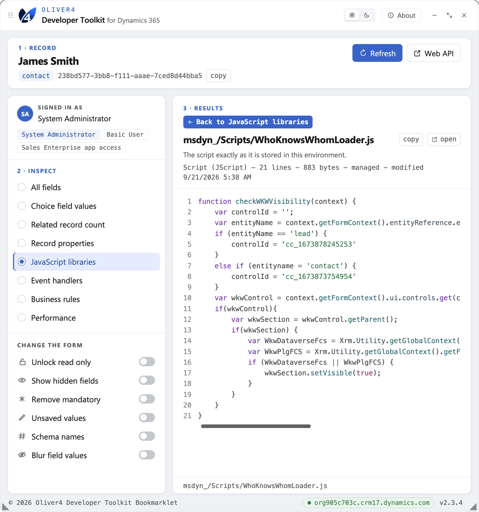Screen dimensions: 479x512
Task: Click Sales Enterprise app access tag
Action: click(71, 148)
